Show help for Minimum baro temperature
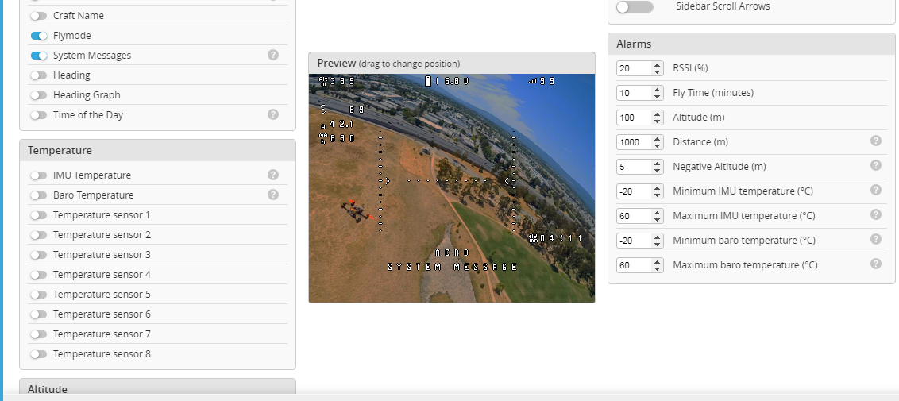 875,240
